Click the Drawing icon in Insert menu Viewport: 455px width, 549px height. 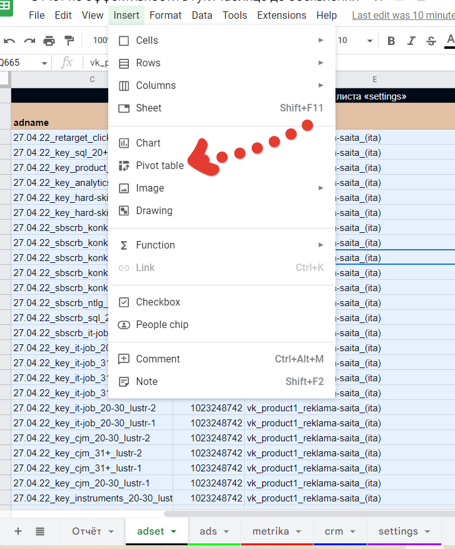click(124, 211)
